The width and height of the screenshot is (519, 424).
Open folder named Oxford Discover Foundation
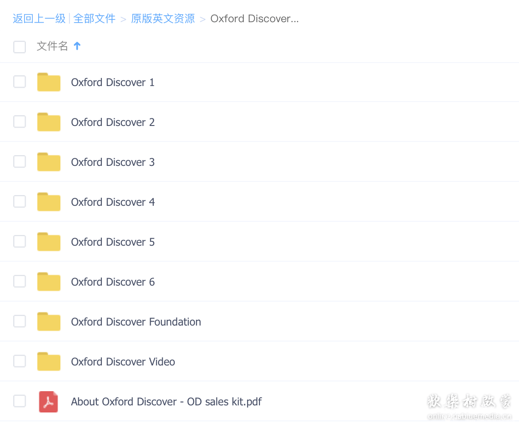pyautogui.click(x=136, y=322)
